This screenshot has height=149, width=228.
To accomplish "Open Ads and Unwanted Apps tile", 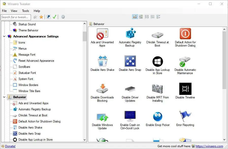I will coord(102,38).
